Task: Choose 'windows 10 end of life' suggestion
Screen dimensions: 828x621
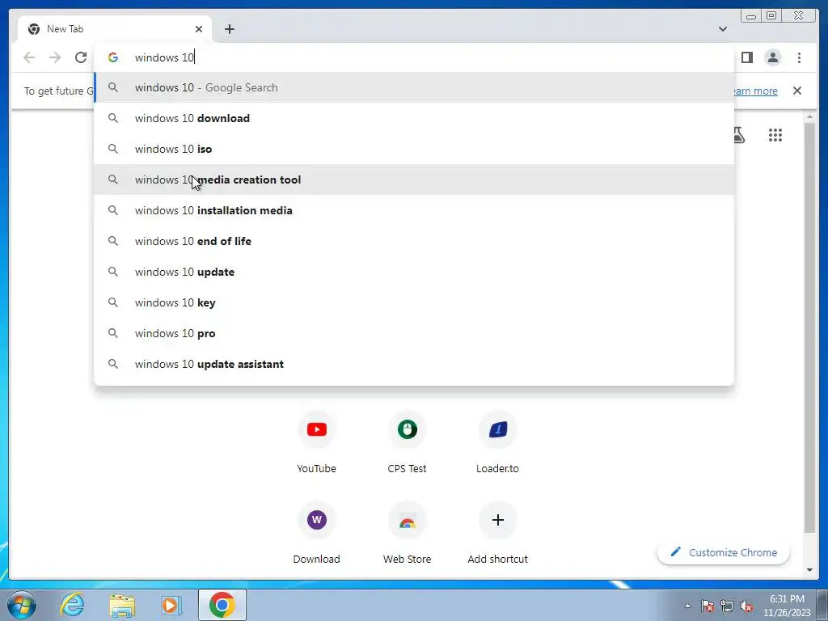Action: [414, 241]
